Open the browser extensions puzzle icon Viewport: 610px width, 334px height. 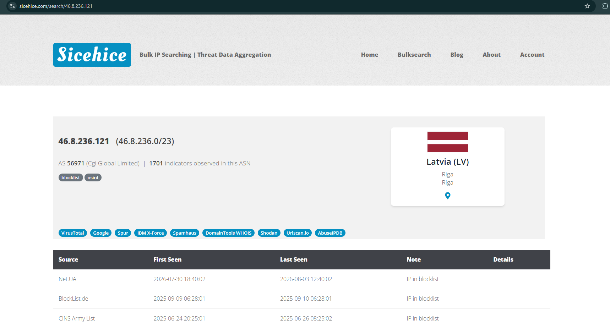pyautogui.click(x=605, y=6)
